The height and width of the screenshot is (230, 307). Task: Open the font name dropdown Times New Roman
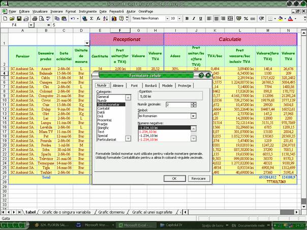(x=167, y=19)
